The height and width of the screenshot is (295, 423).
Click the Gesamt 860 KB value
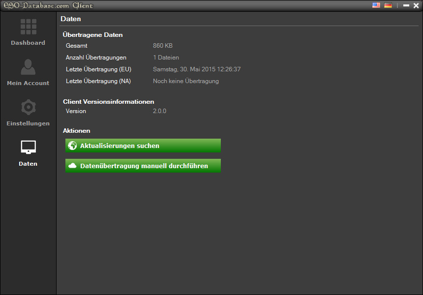[163, 46]
